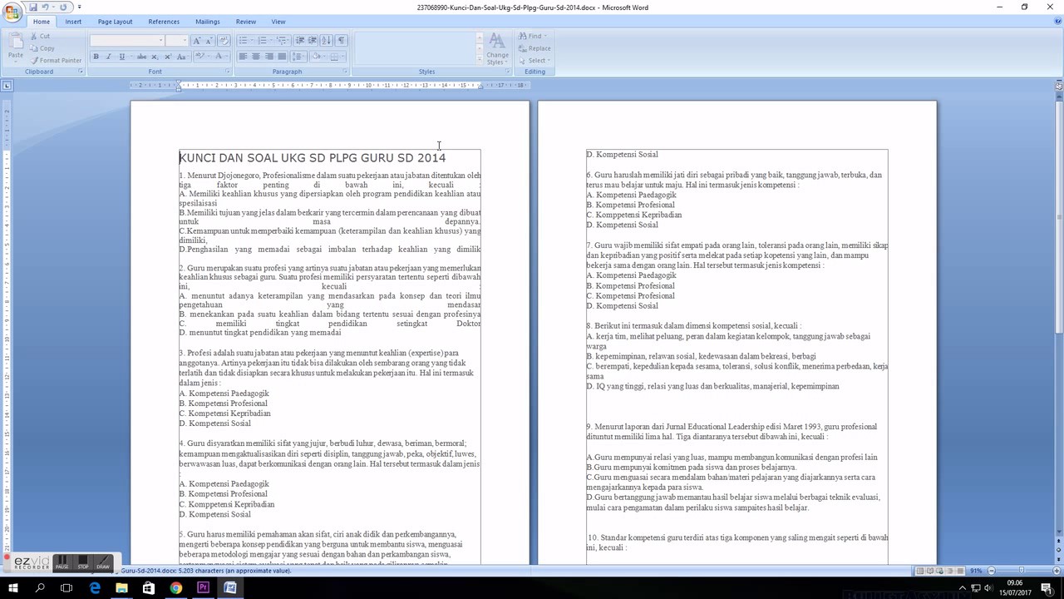Toggle bold formatting
This screenshot has height=599, width=1064.
point(96,57)
